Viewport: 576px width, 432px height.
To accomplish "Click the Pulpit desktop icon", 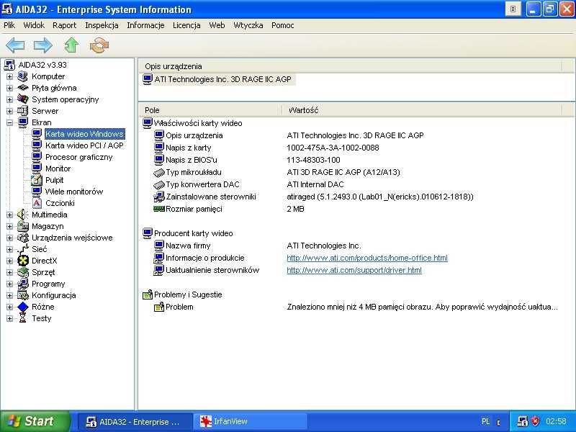I will [37, 180].
